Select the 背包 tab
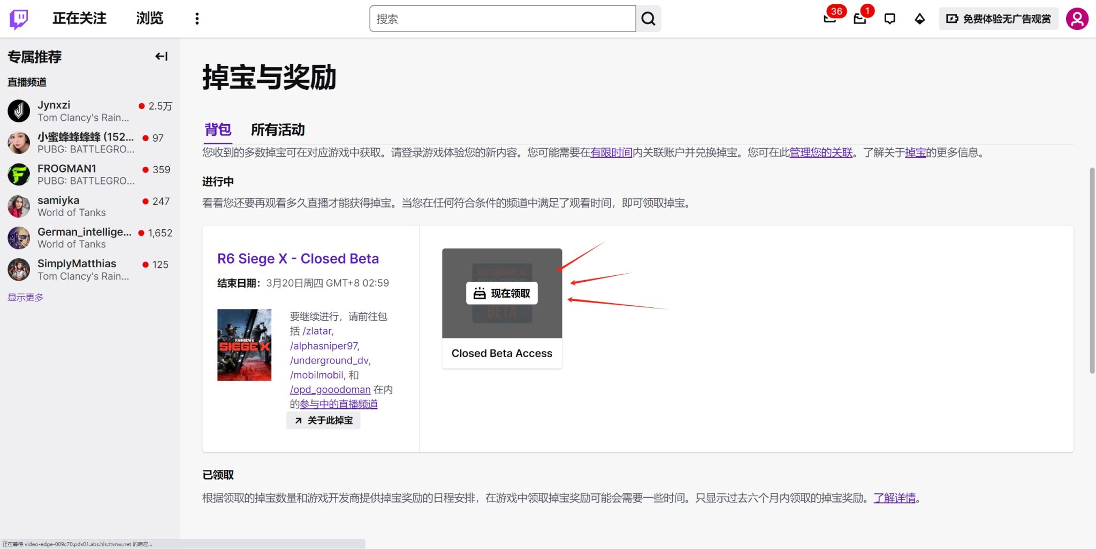Viewport: 1096px width, 549px height. pos(217,130)
